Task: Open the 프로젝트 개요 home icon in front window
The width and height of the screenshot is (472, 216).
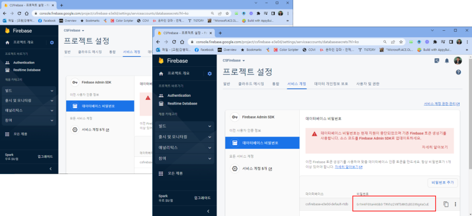Action: pos(161,74)
